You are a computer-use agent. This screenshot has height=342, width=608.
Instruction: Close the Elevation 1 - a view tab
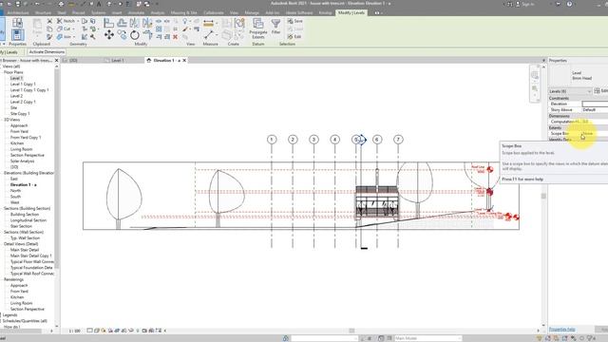click(x=184, y=61)
